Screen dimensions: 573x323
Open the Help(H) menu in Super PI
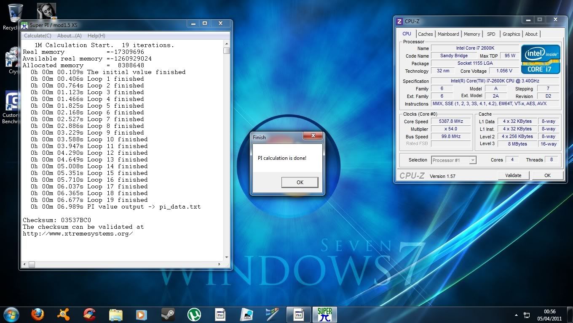click(96, 36)
